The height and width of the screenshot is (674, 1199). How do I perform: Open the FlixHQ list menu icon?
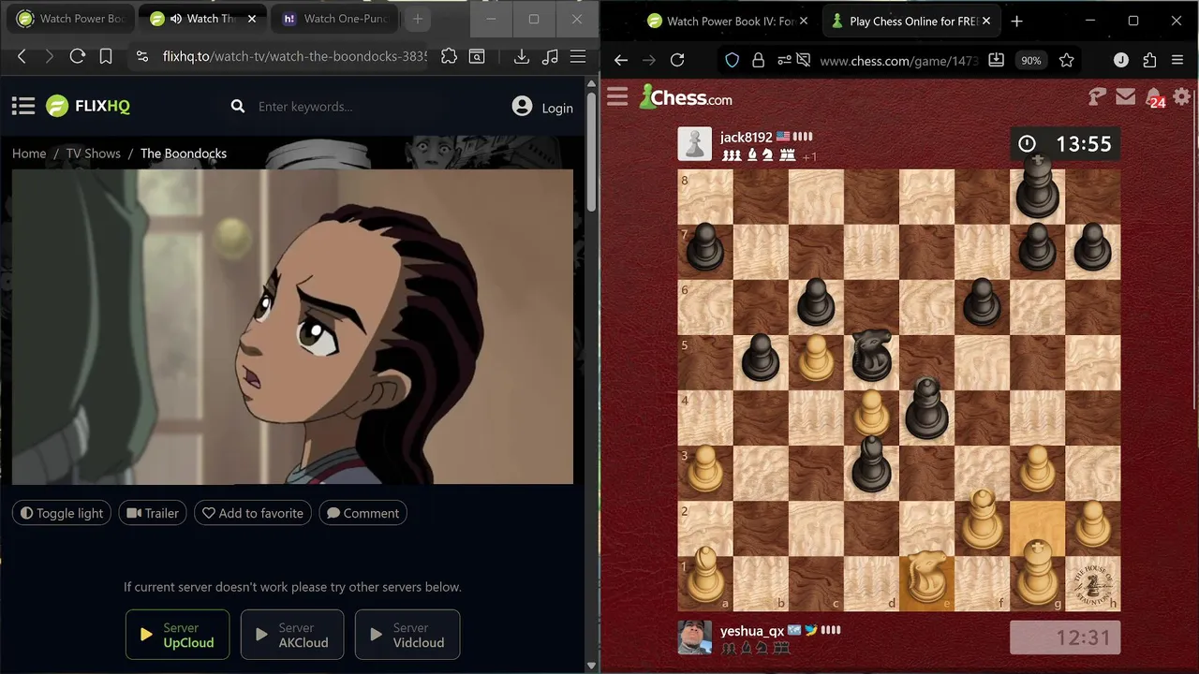[x=23, y=106]
